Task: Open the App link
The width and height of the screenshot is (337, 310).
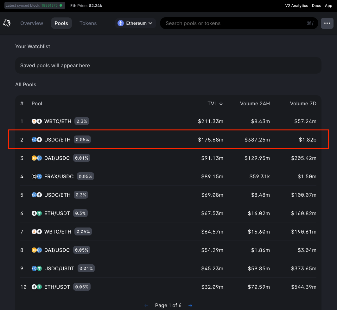Action: tap(328, 6)
